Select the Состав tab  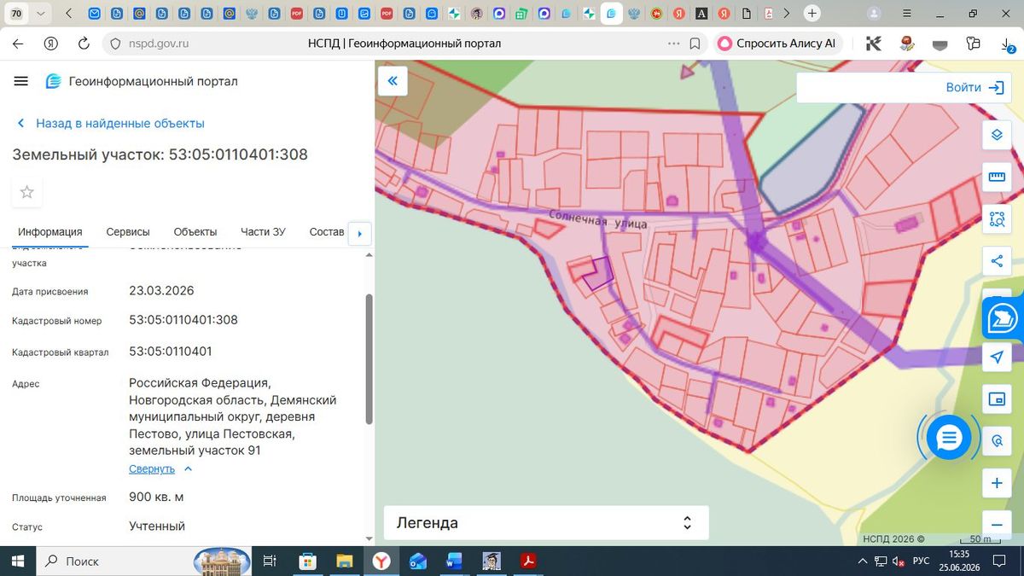click(327, 232)
